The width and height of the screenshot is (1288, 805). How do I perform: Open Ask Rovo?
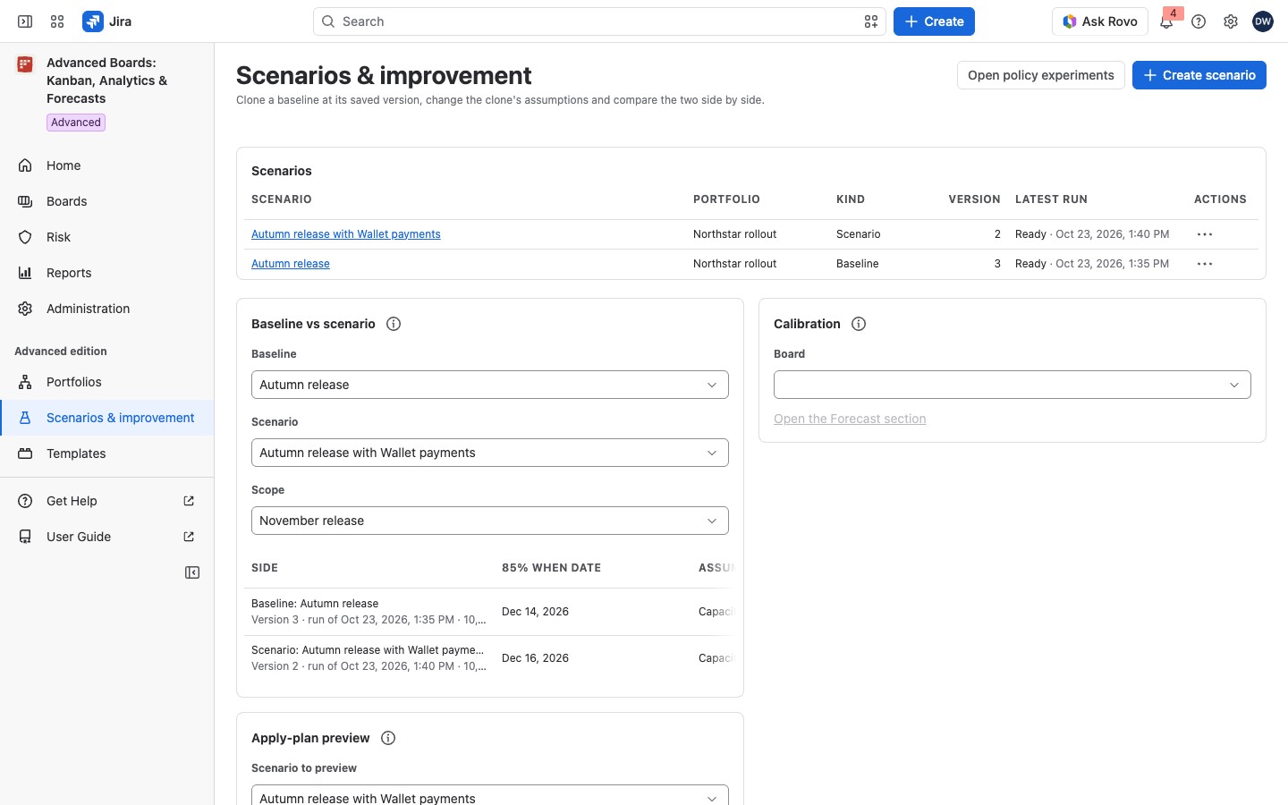coord(1100,21)
